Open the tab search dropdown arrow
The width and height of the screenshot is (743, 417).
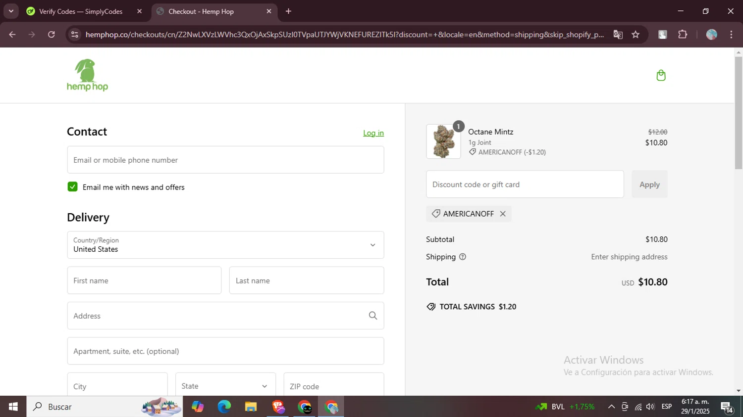tap(11, 11)
